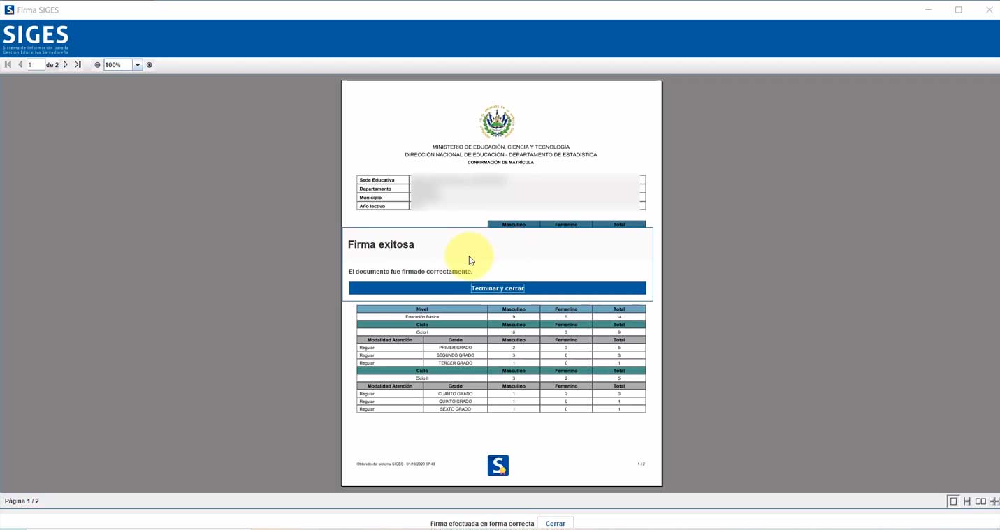This screenshot has height=530, width=1000.
Task: Zoom out with the minus icon
Action: click(97, 65)
